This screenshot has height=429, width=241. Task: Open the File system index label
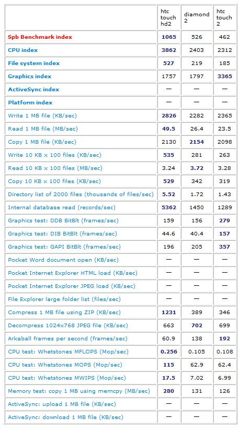pyautogui.click(x=34, y=63)
